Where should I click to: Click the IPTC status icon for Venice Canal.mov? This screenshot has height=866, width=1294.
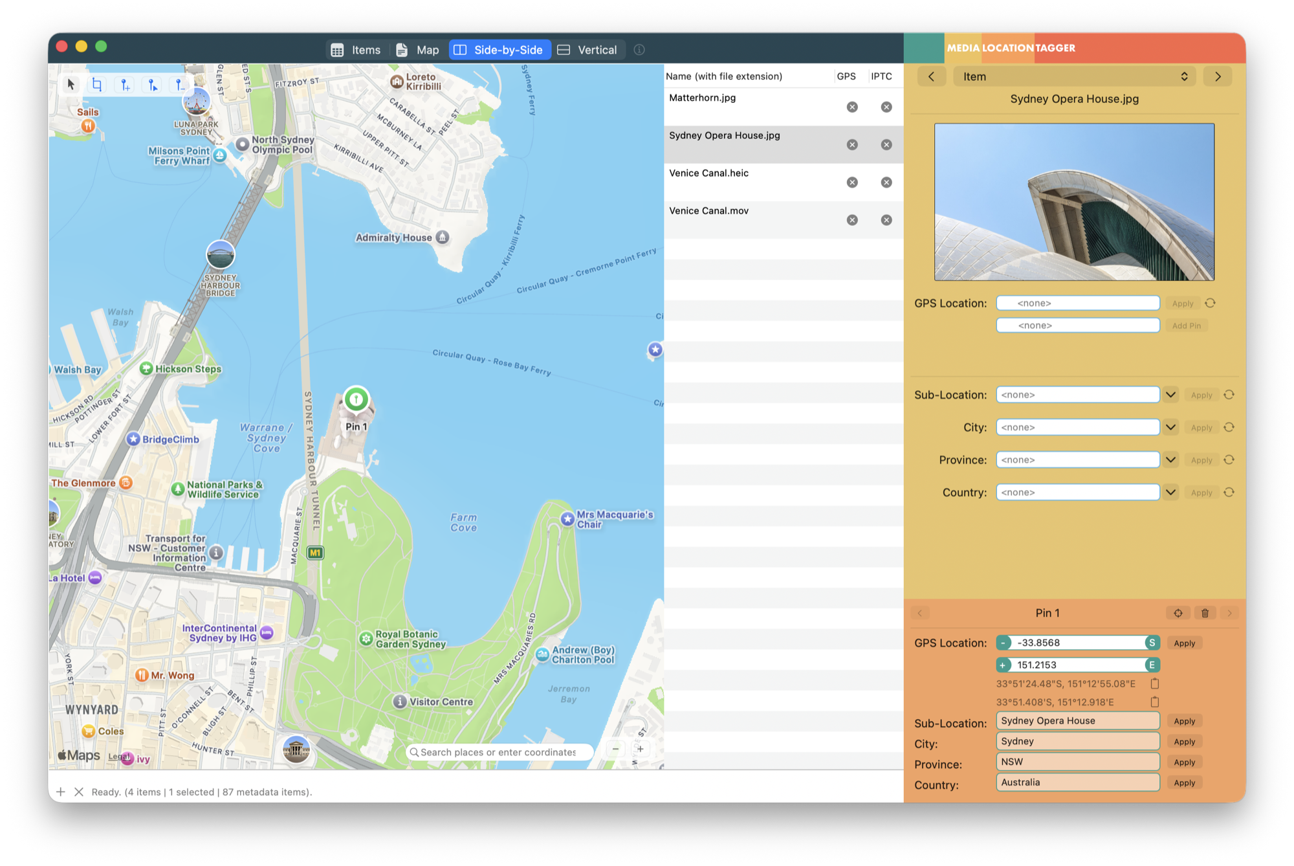point(886,220)
